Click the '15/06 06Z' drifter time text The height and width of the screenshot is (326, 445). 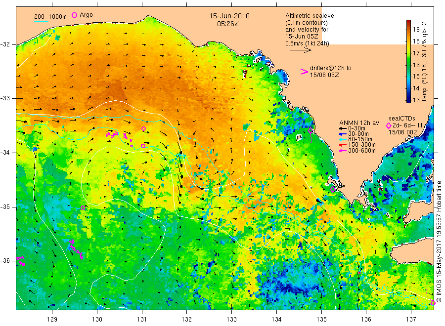[324, 75]
